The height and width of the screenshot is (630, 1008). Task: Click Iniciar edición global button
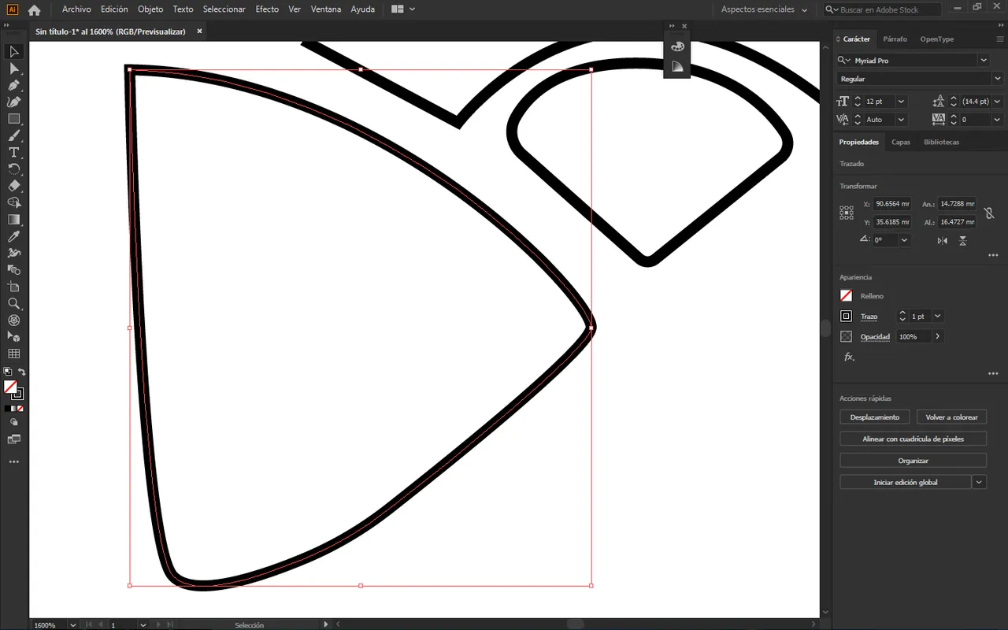906,482
